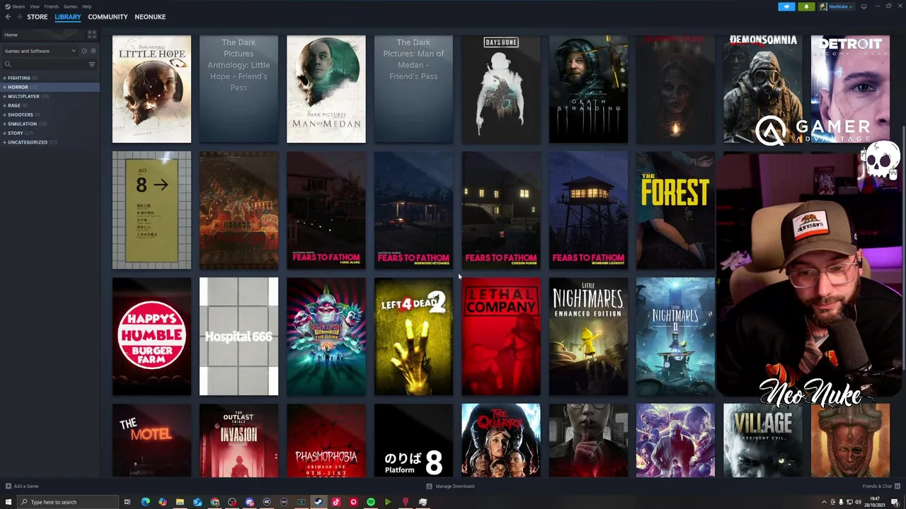The height and width of the screenshot is (509, 906).
Task: Select the LIBRARY tab
Action: click(68, 17)
